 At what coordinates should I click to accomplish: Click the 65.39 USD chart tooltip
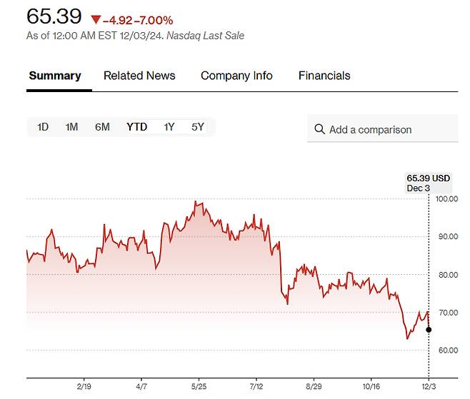(x=428, y=178)
